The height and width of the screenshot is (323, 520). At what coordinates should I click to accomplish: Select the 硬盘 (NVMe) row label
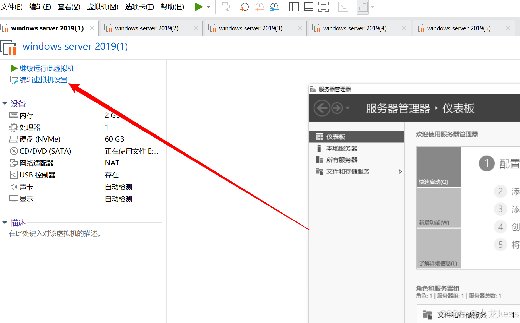[x=40, y=139]
